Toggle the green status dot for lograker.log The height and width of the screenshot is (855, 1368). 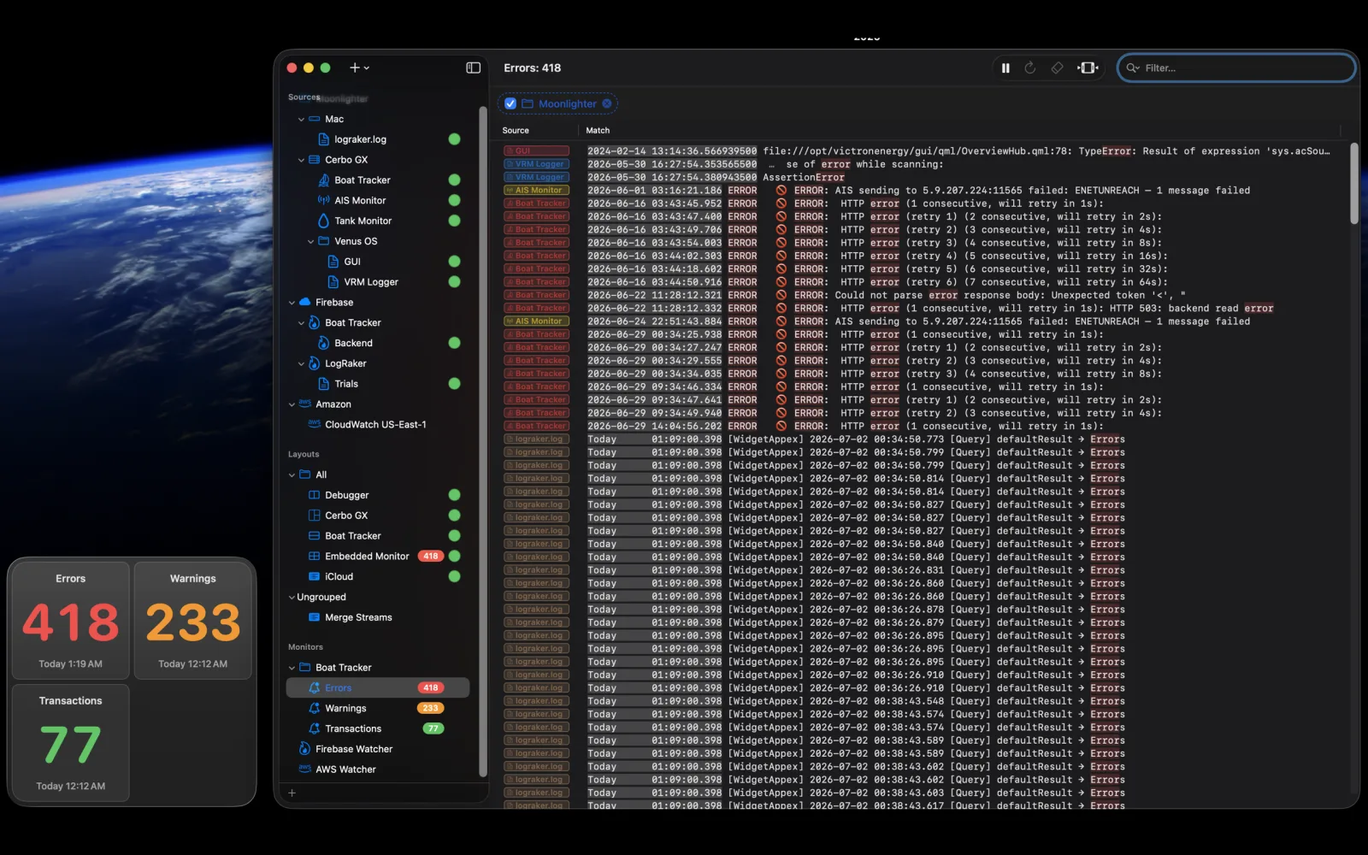[454, 139]
